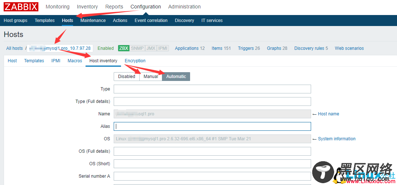The image size is (397, 185).
Task: Click the disabled OS field
Action: [x=212, y=139]
